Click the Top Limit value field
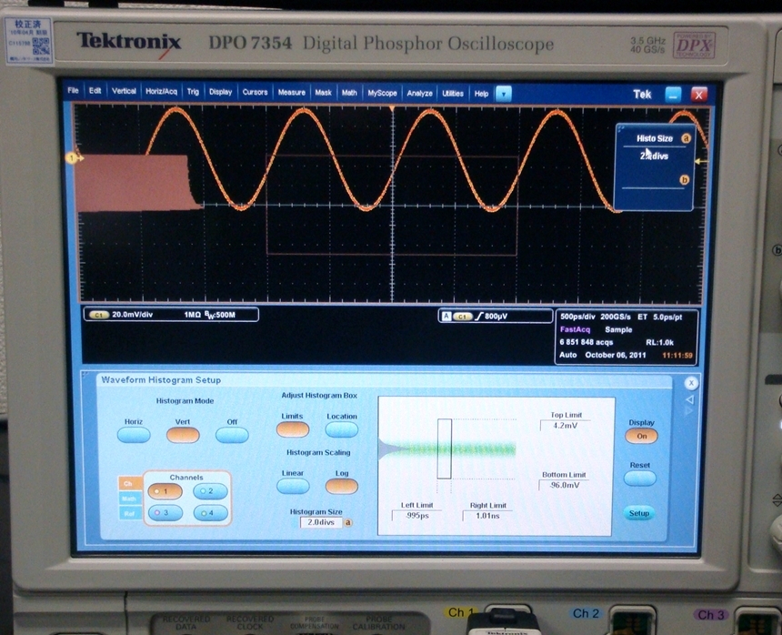 click(565, 426)
